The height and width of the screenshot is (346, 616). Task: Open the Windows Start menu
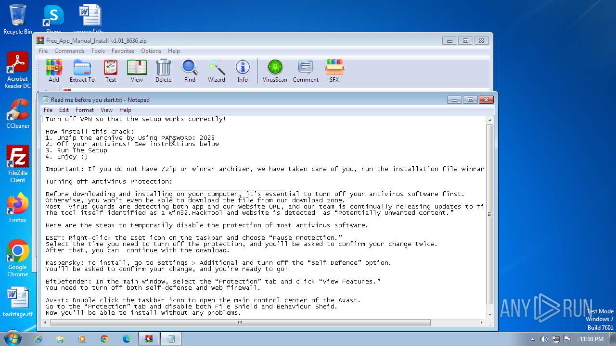point(13,338)
